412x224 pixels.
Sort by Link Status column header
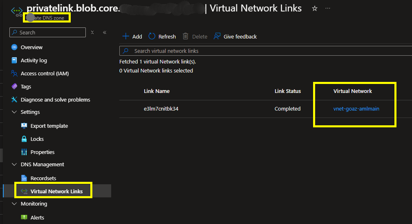pyautogui.click(x=288, y=91)
